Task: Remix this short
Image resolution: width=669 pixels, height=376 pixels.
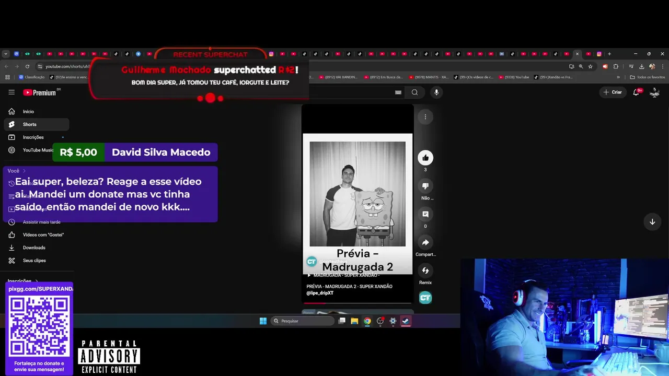Action: pyautogui.click(x=425, y=271)
